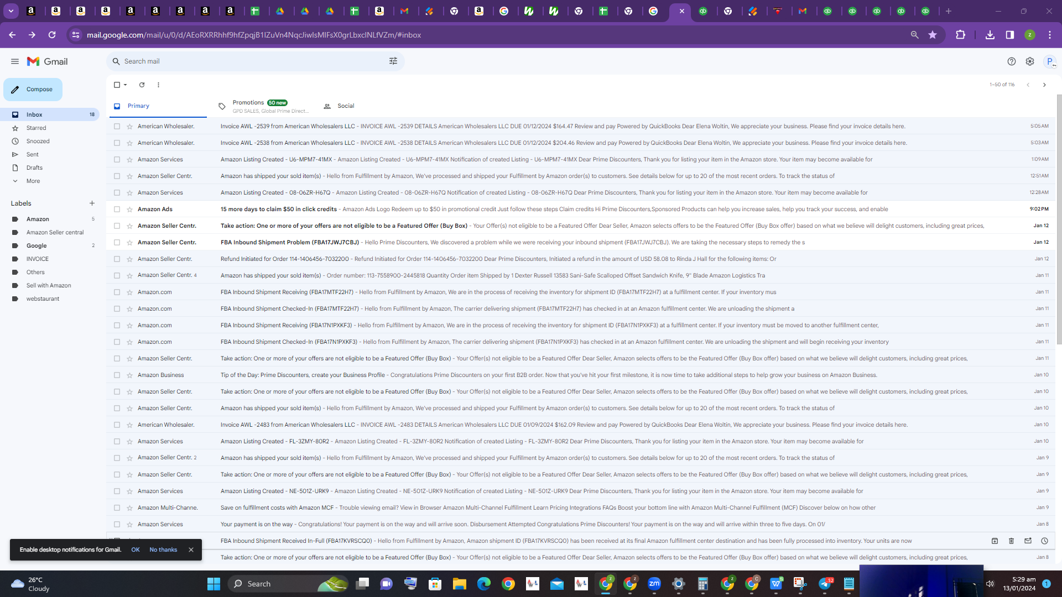Open Gmail Support help icon
The image size is (1062, 597).
tap(1012, 61)
